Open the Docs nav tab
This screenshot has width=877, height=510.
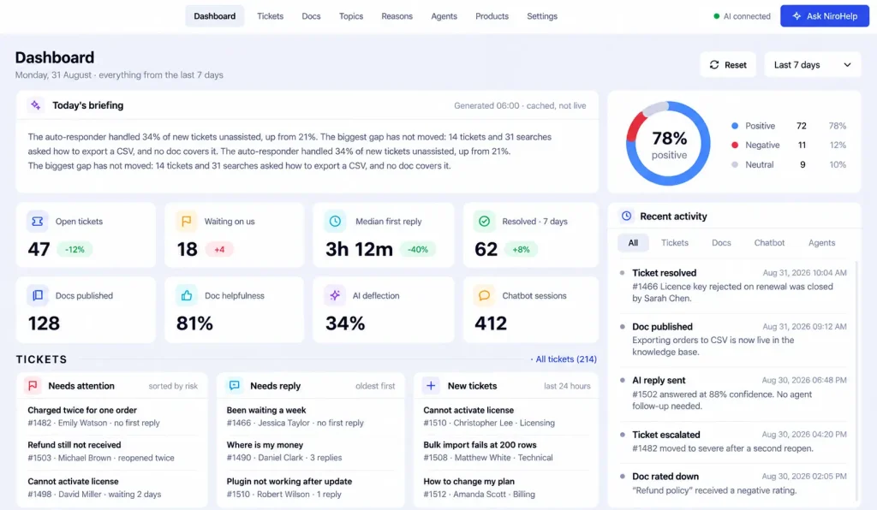point(311,16)
